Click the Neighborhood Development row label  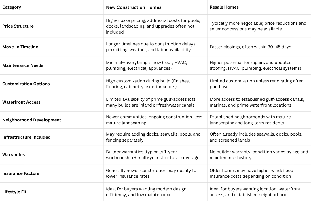[32, 120]
